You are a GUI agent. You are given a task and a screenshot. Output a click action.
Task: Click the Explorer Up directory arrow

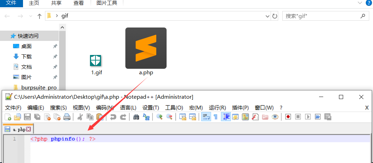[39, 16]
